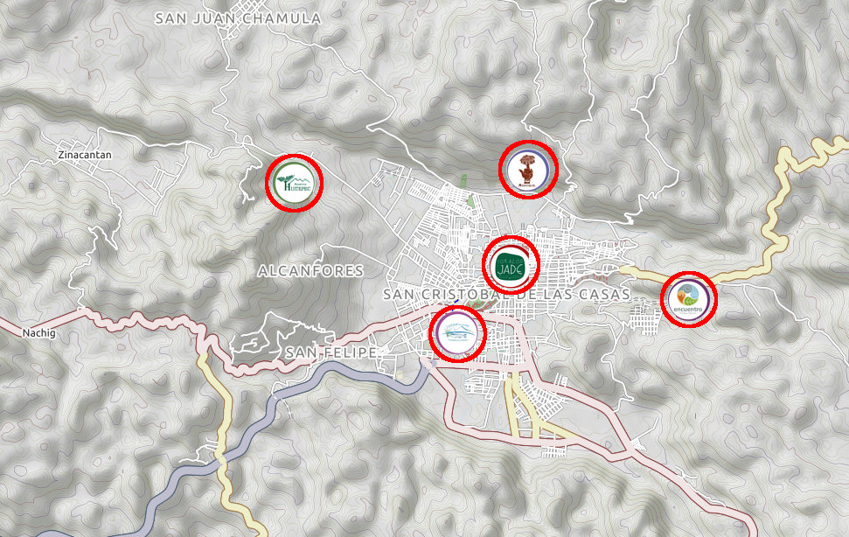Click the Nachig village label
Viewport: 849px width, 537px height.
(x=38, y=333)
